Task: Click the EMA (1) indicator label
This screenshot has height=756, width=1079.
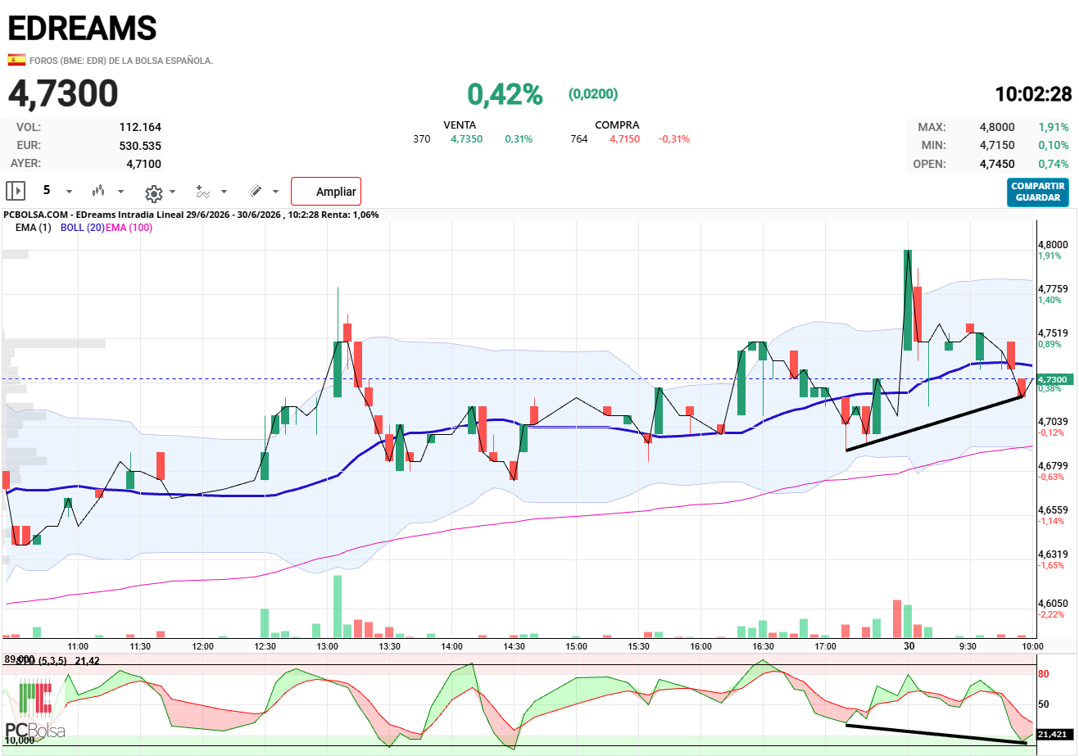Action: pyautogui.click(x=33, y=228)
